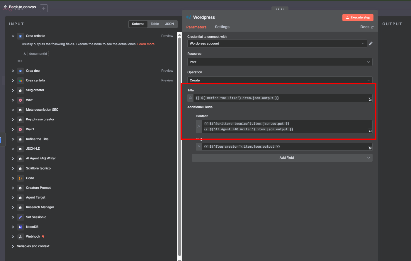Select the Research Manager row label
411x261 pixels.
40,207
